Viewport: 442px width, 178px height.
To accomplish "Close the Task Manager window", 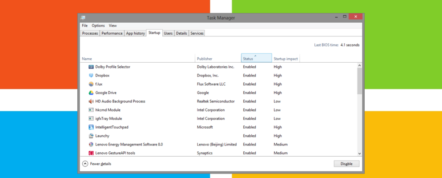I will [x=355, y=16].
